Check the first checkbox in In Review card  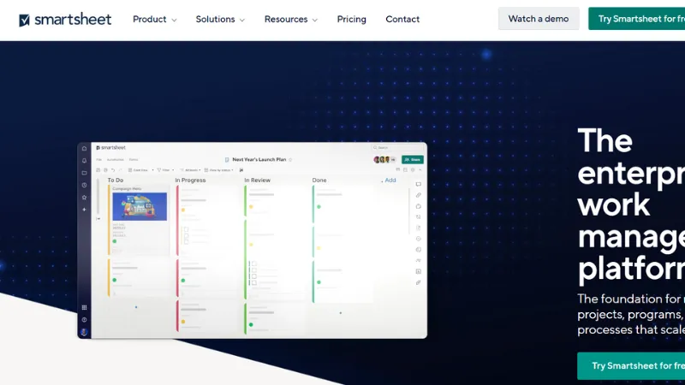253,264
